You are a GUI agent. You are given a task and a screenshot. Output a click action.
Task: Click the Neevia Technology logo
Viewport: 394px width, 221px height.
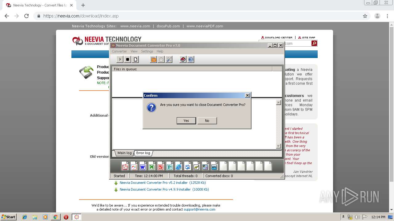107,41
